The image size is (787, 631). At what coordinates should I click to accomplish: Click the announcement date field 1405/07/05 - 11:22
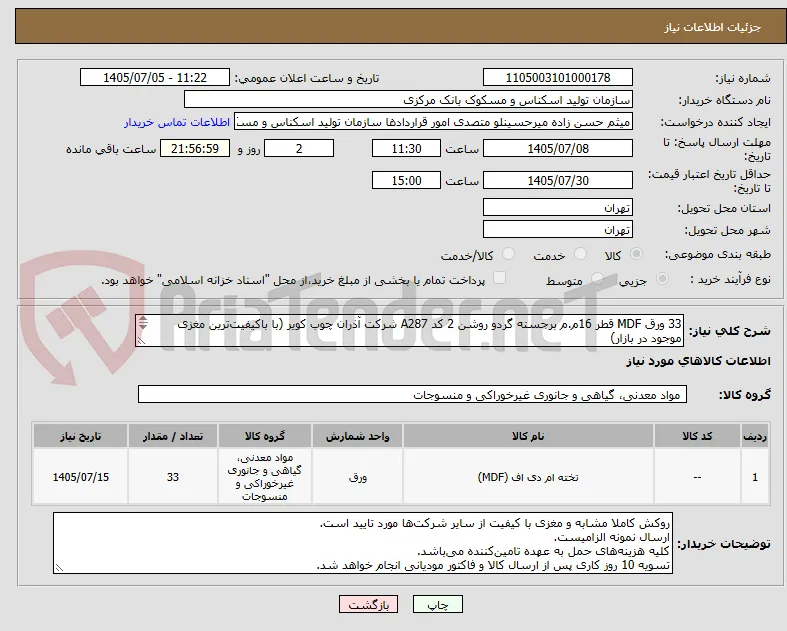[x=155, y=78]
